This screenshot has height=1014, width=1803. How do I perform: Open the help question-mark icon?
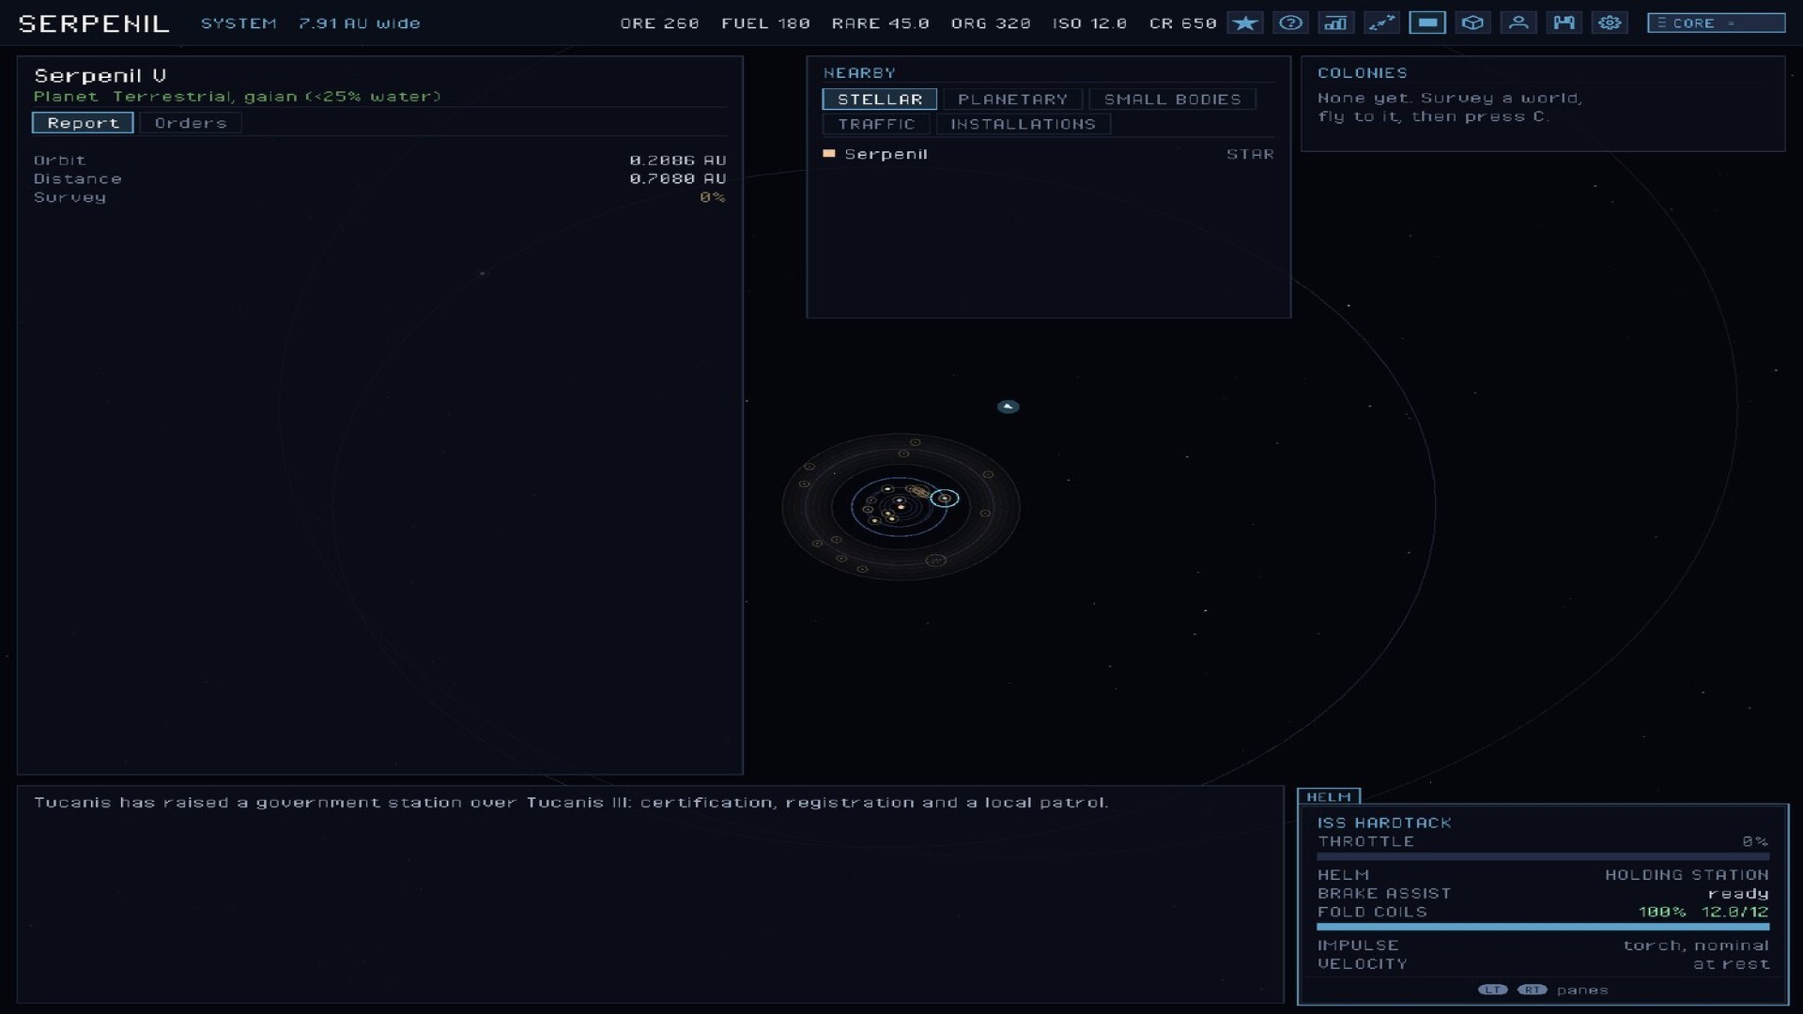pos(1290,23)
